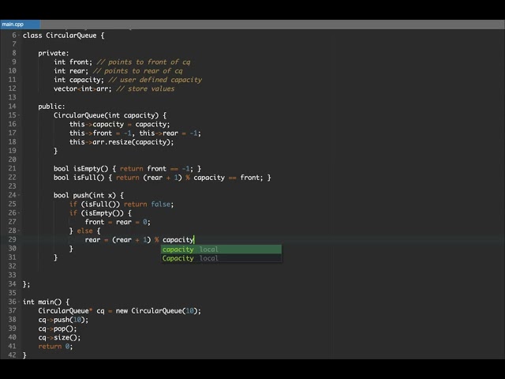
Task: Click line number 33 in the gutter
Action: [13, 275]
